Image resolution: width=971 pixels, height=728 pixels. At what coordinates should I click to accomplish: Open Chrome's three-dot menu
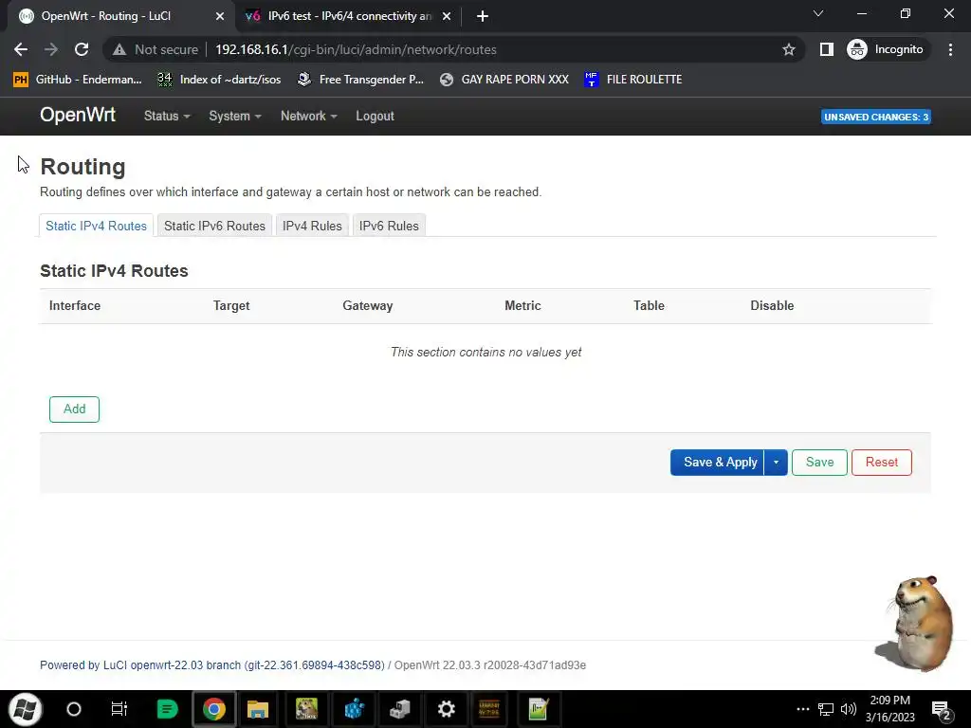(x=950, y=49)
